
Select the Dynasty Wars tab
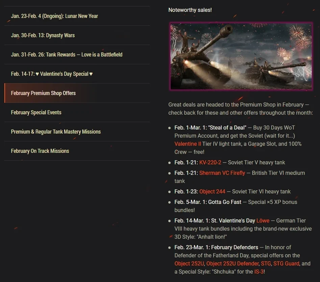coord(43,35)
